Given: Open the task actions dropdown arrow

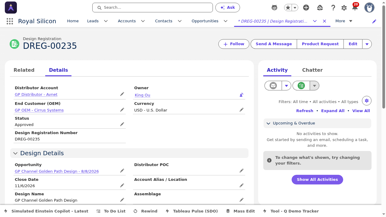Looking at the screenshot, I should [315, 86].
